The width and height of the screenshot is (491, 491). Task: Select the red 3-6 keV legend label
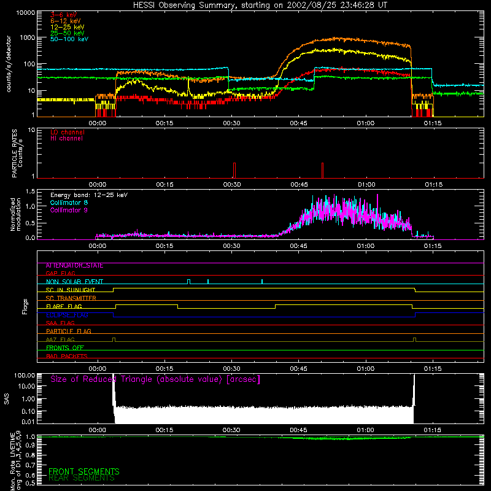click(64, 15)
